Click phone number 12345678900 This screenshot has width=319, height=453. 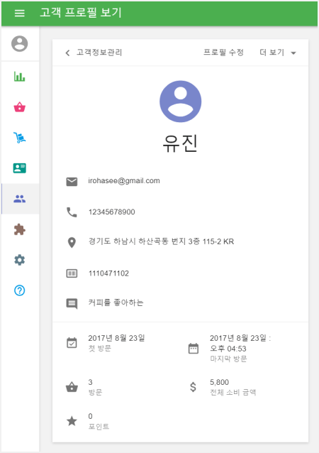tap(111, 212)
